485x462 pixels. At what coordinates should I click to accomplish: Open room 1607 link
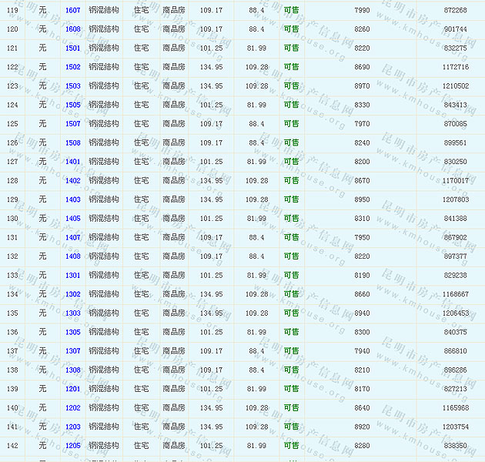tap(72, 10)
